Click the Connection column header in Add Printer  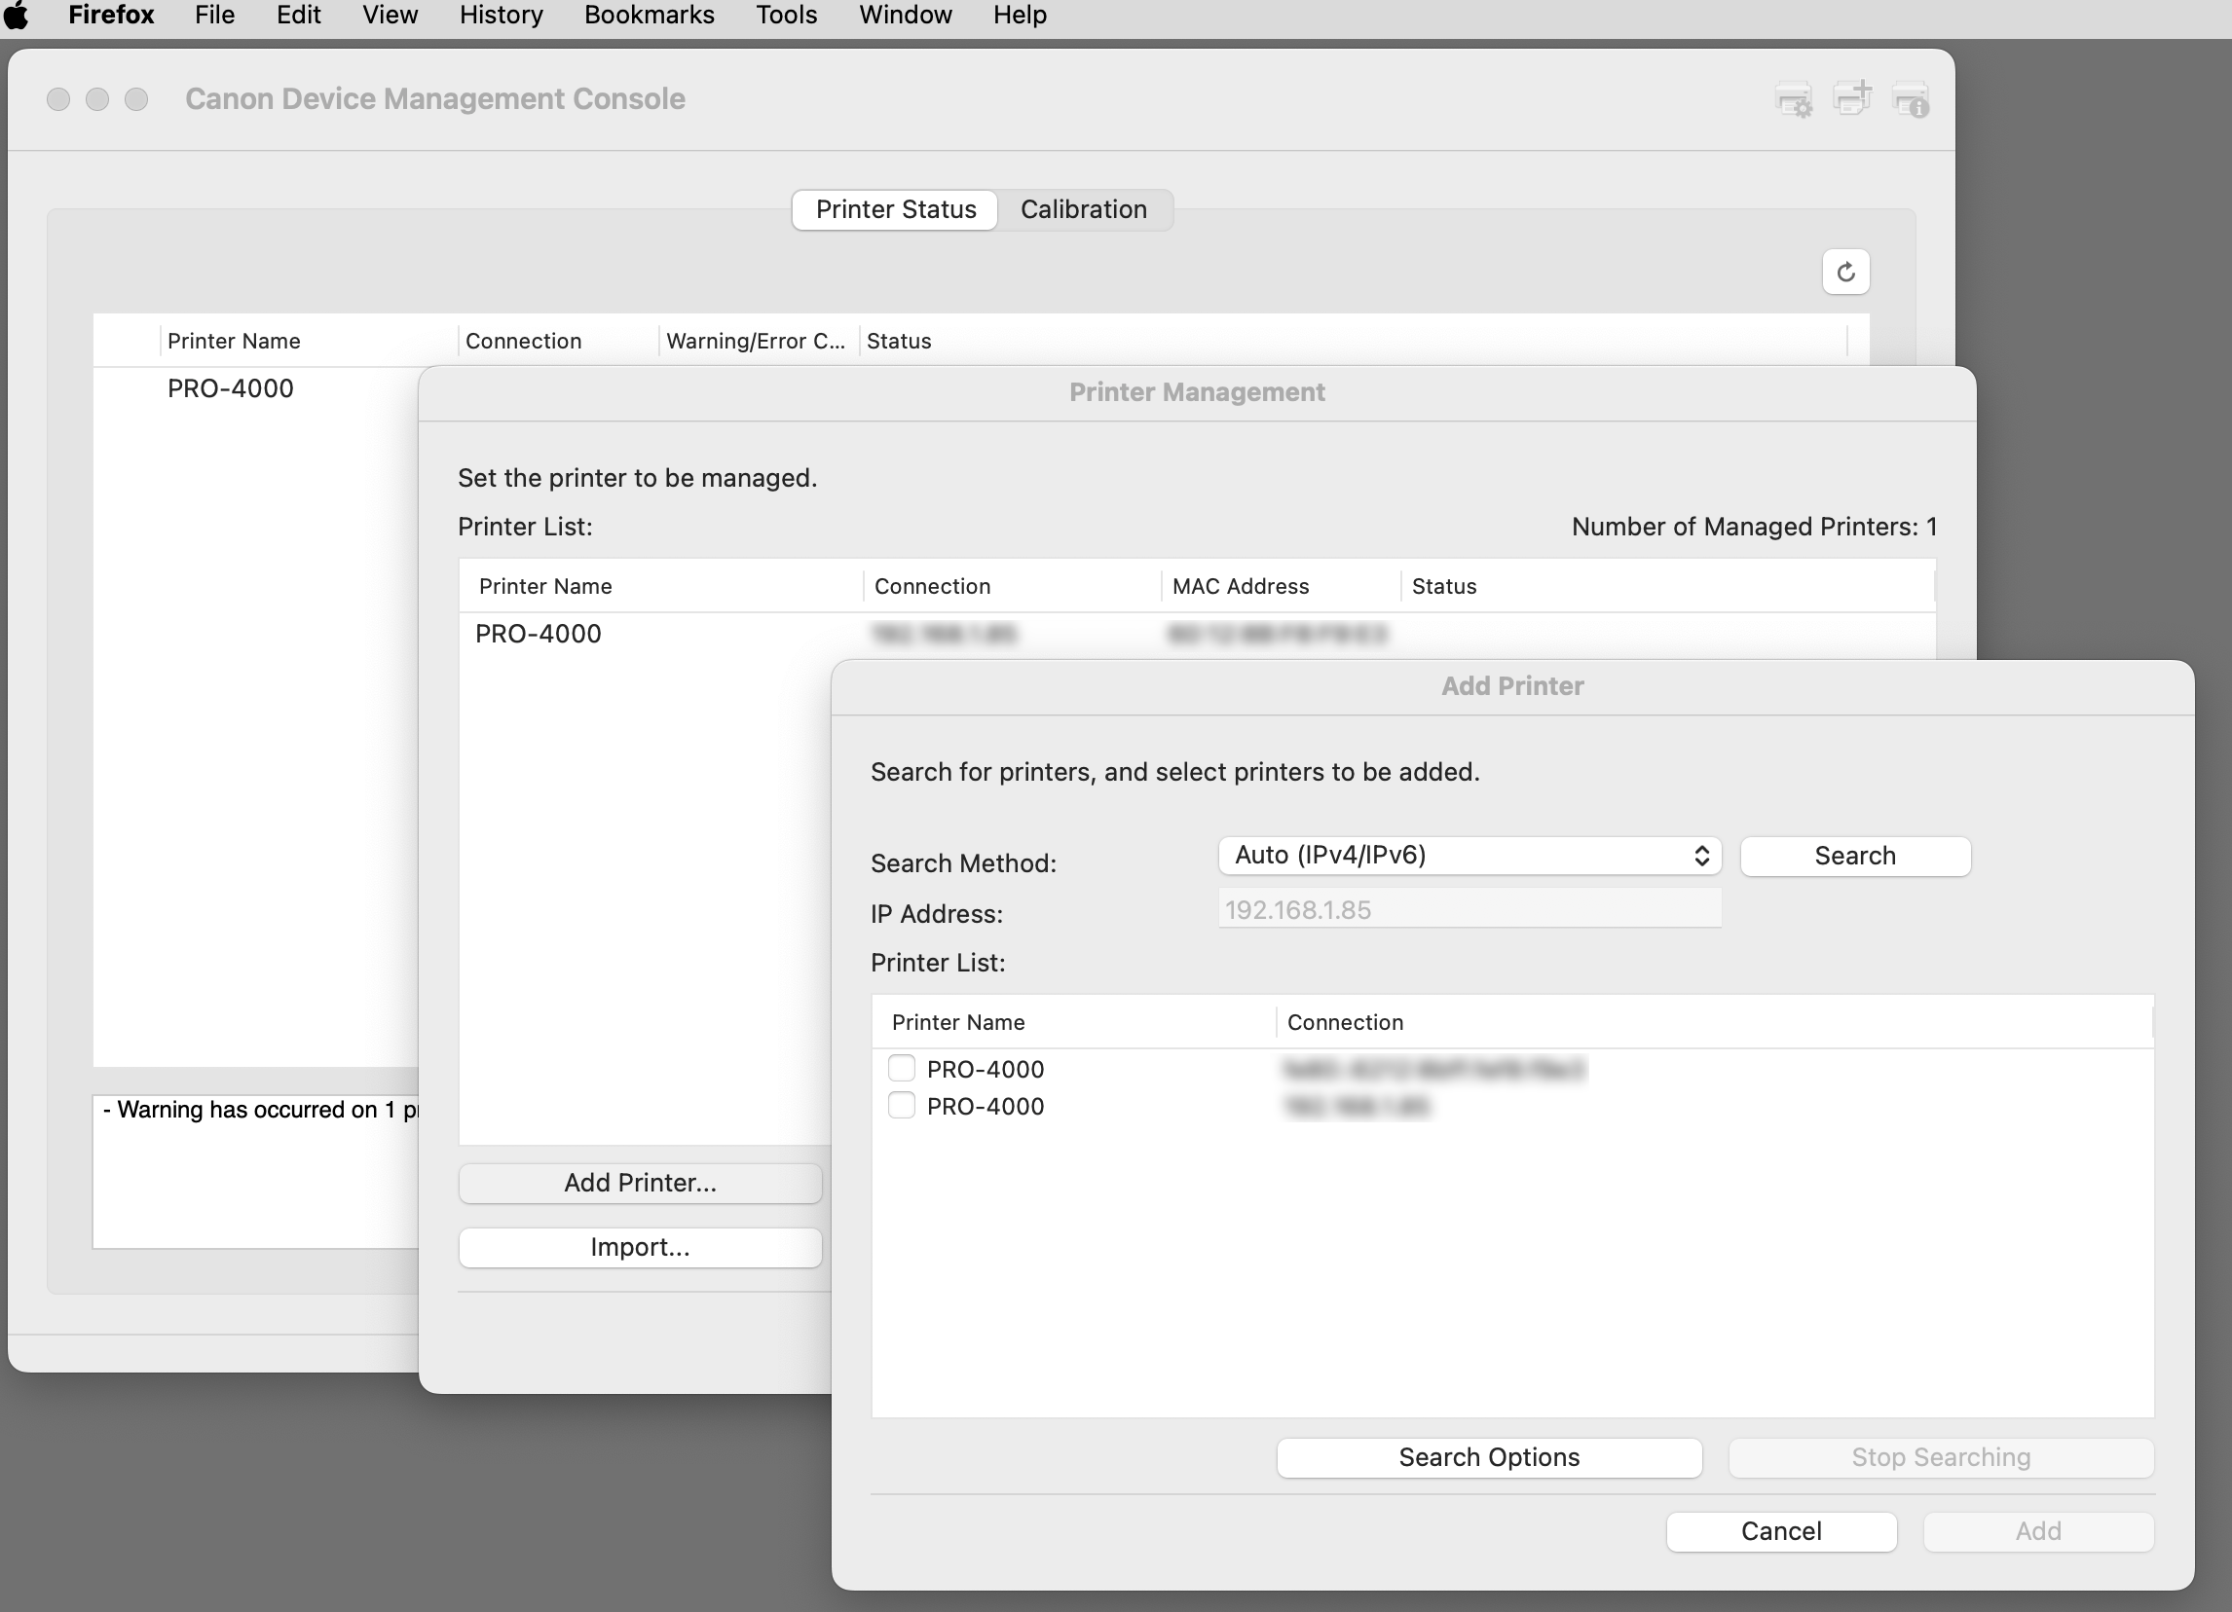pyautogui.click(x=1344, y=1022)
